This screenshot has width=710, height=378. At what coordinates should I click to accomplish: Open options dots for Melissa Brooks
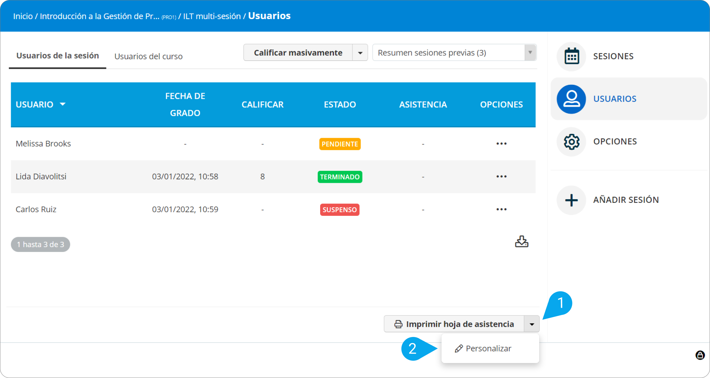click(x=502, y=144)
